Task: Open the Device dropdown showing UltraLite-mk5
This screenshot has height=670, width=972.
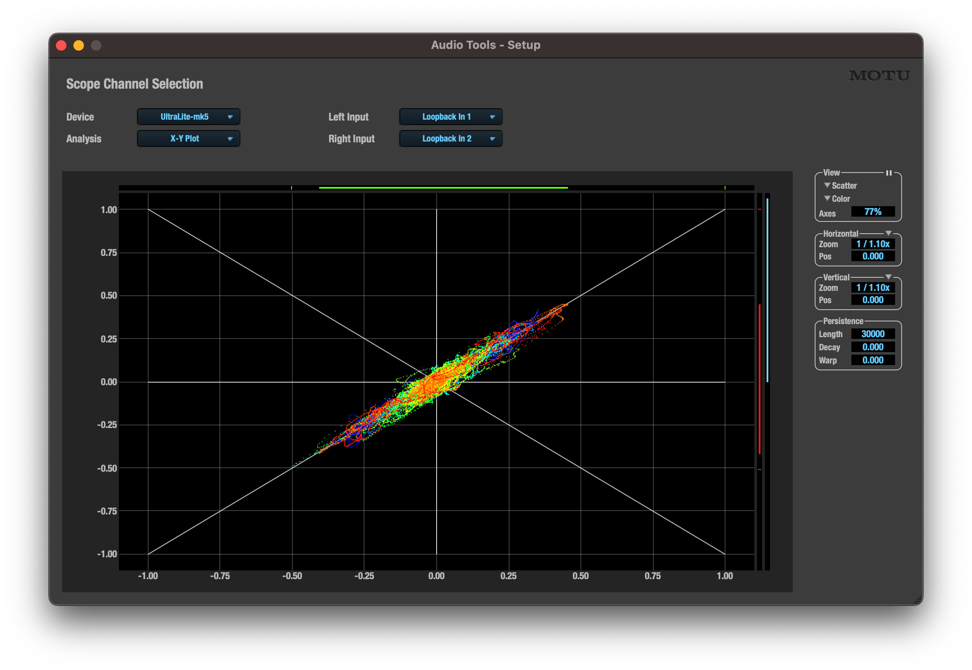Action: click(188, 117)
